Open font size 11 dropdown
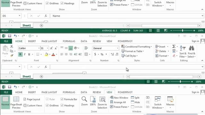The width and height of the screenshot is (205, 115). point(47,48)
